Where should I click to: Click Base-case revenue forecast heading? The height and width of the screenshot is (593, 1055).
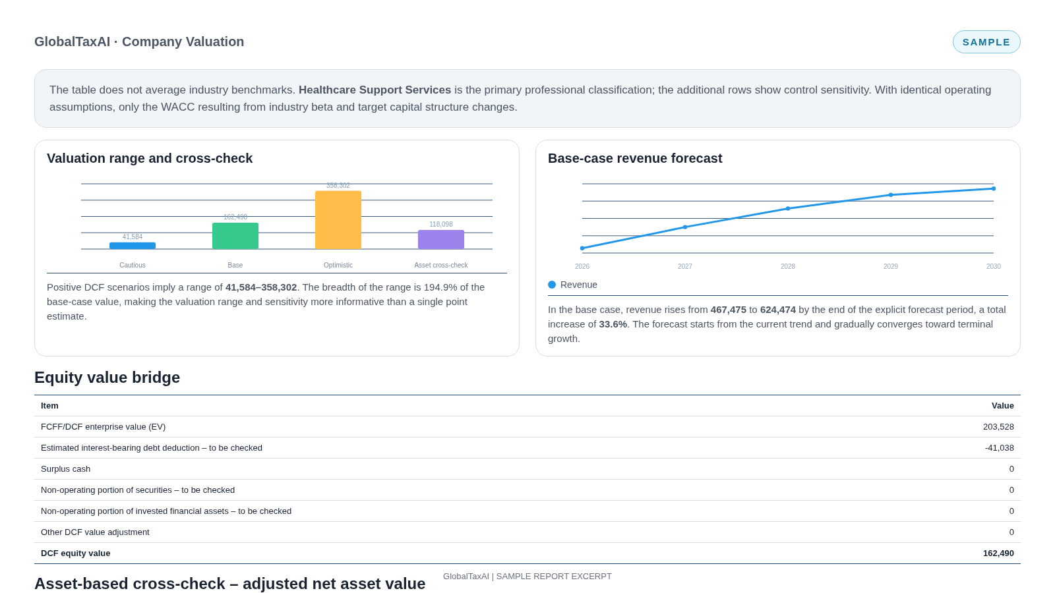tap(635, 158)
